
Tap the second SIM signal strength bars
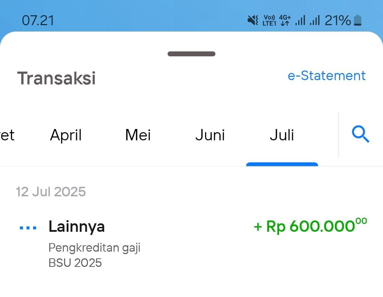point(316,20)
